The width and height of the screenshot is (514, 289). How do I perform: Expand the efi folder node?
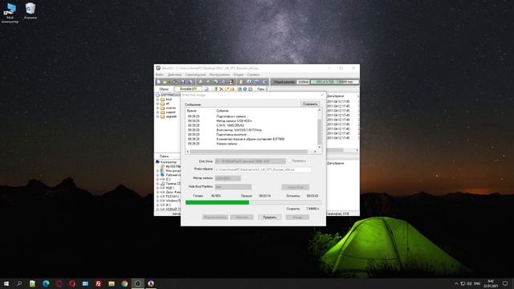click(157, 104)
